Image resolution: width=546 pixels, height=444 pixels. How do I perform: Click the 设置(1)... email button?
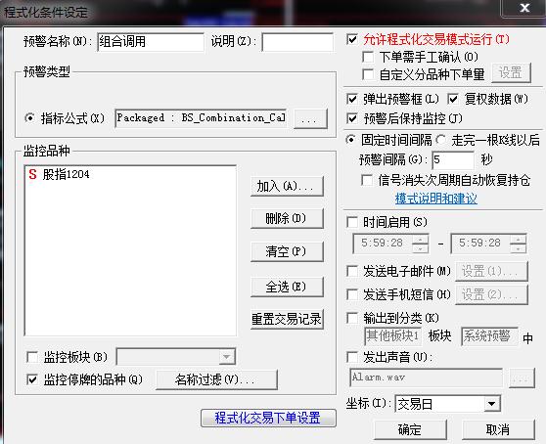click(491, 271)
